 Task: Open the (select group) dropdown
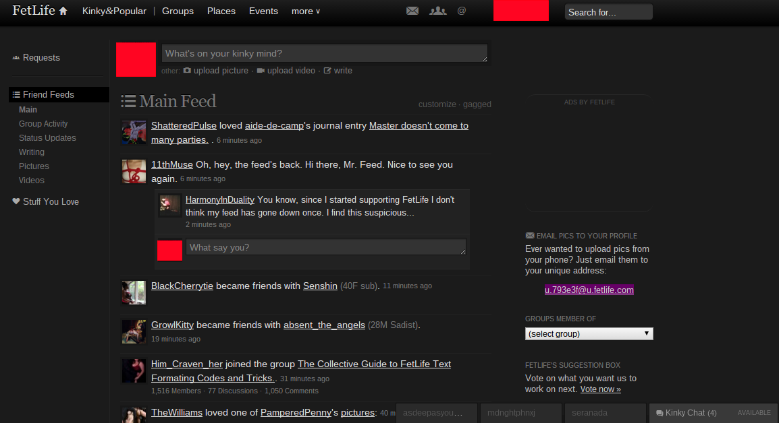[589, 333]
